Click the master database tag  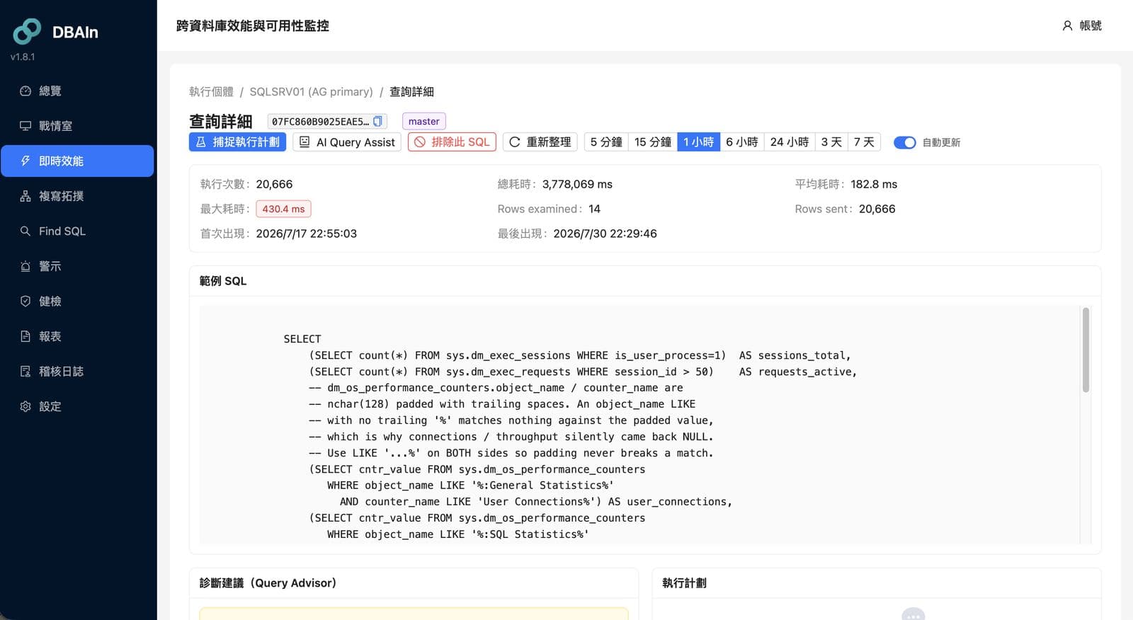coord(423,121)
